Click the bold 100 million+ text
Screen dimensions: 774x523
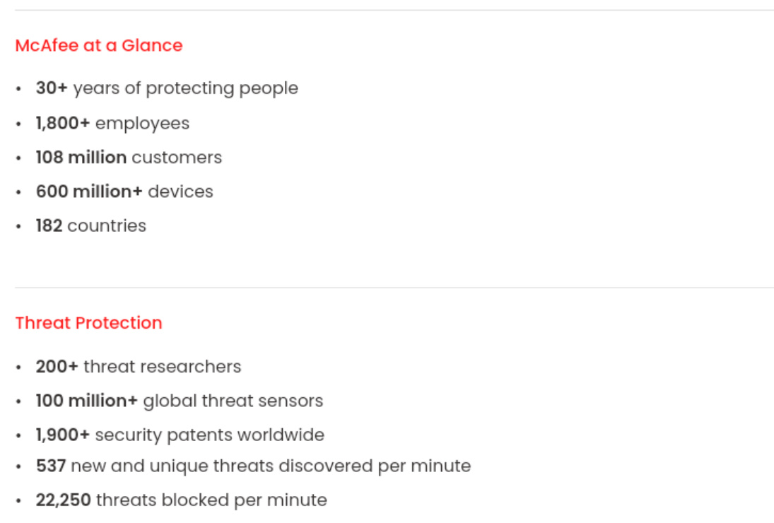click(x=87, y=401)
